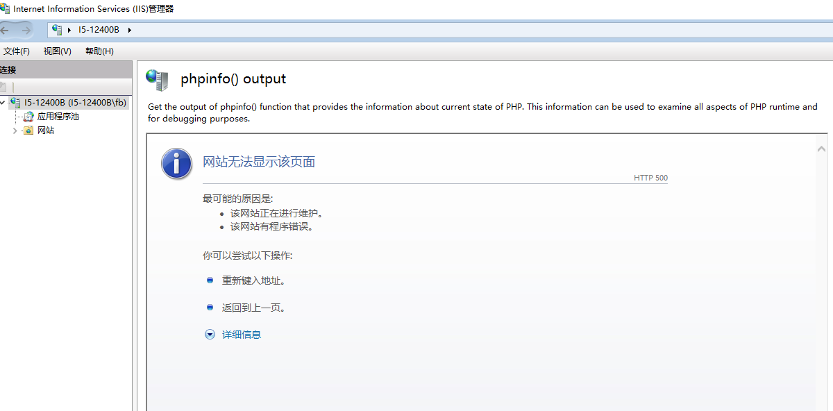This screenshot has width=833, height=411.
Task: Open the 帮助(H) menu
Action: 99,51
